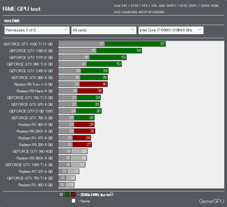This screenshot has height=207, width=227.
Task: Remove GEFORCE GTX 1070 8 GB via red X
Action: pyautogui.click(x=55, y=58)
